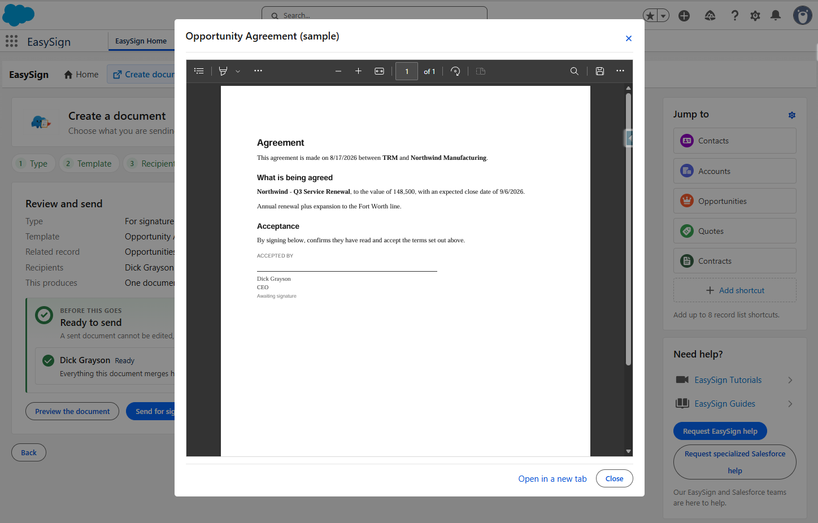This screenshot has width=818, height=523.
Task: Open the Salesforce guidance center icon
Action: coord(710,16)
